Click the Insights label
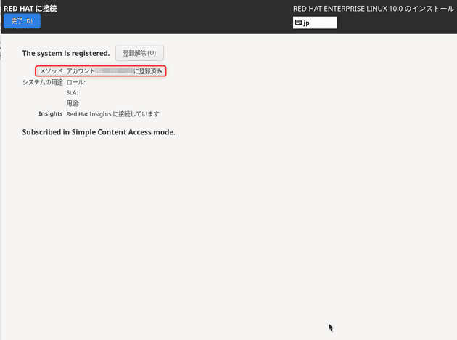 pos(51,113)
